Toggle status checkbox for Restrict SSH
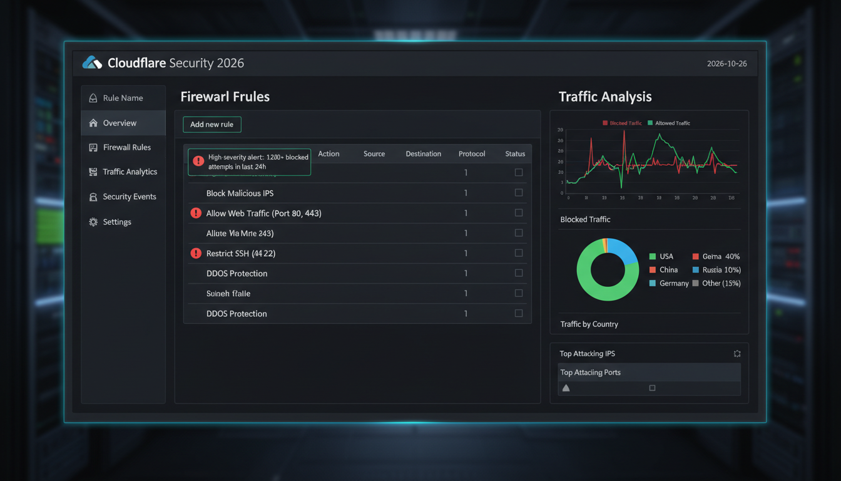 (519, 252)
